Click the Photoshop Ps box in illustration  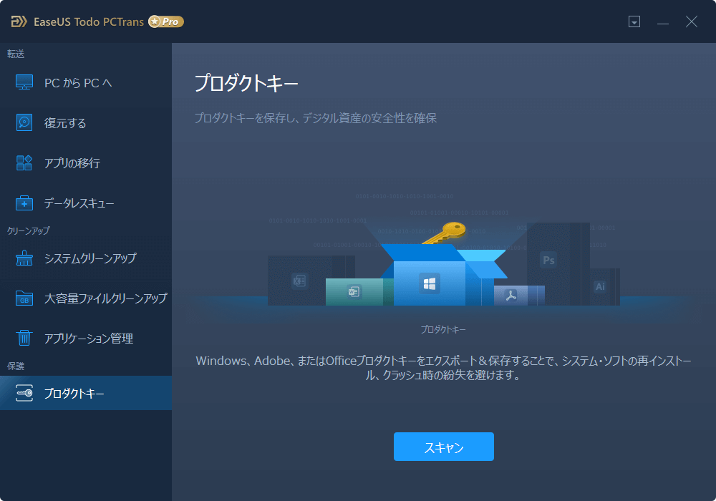(548, 260)
